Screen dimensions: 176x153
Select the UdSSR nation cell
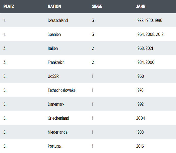53,76
